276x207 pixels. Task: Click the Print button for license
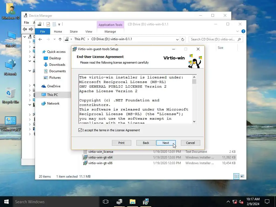click(122, 143)
